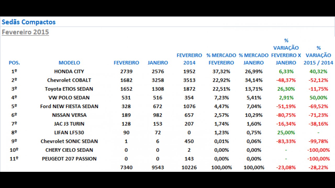Click the 'Fevereiro 2015' heading
The height and width of the screenshot is (188, 335).
[x=25, y=32]
